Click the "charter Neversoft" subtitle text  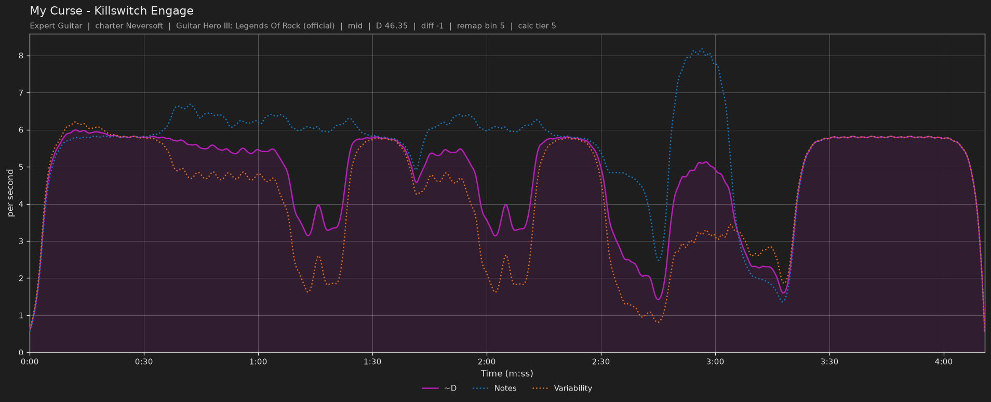[x=129, y=26]
